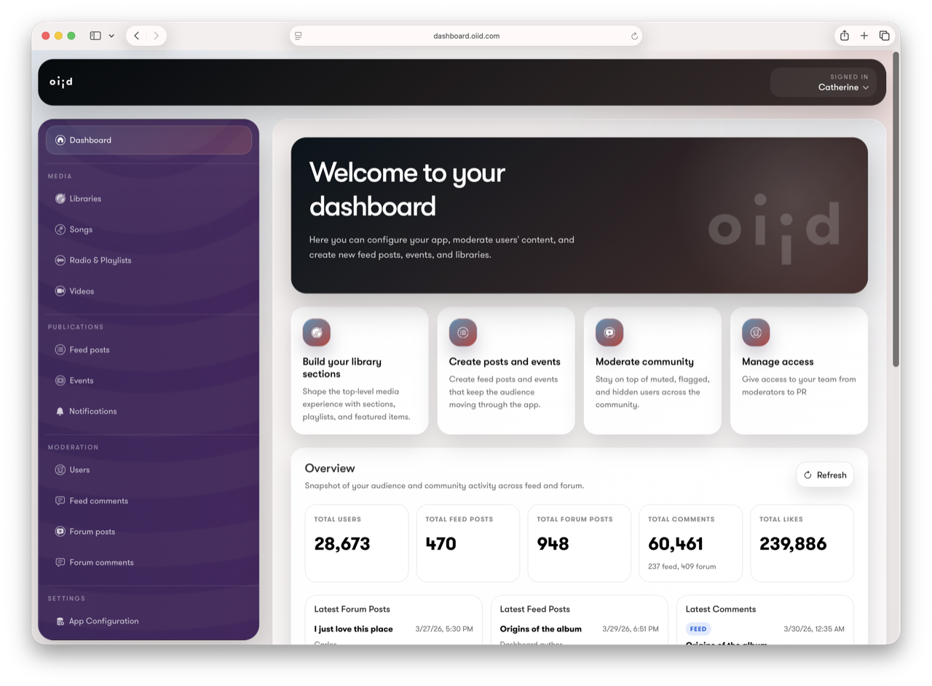Refresh the Overview statistics

click(824, 474)
